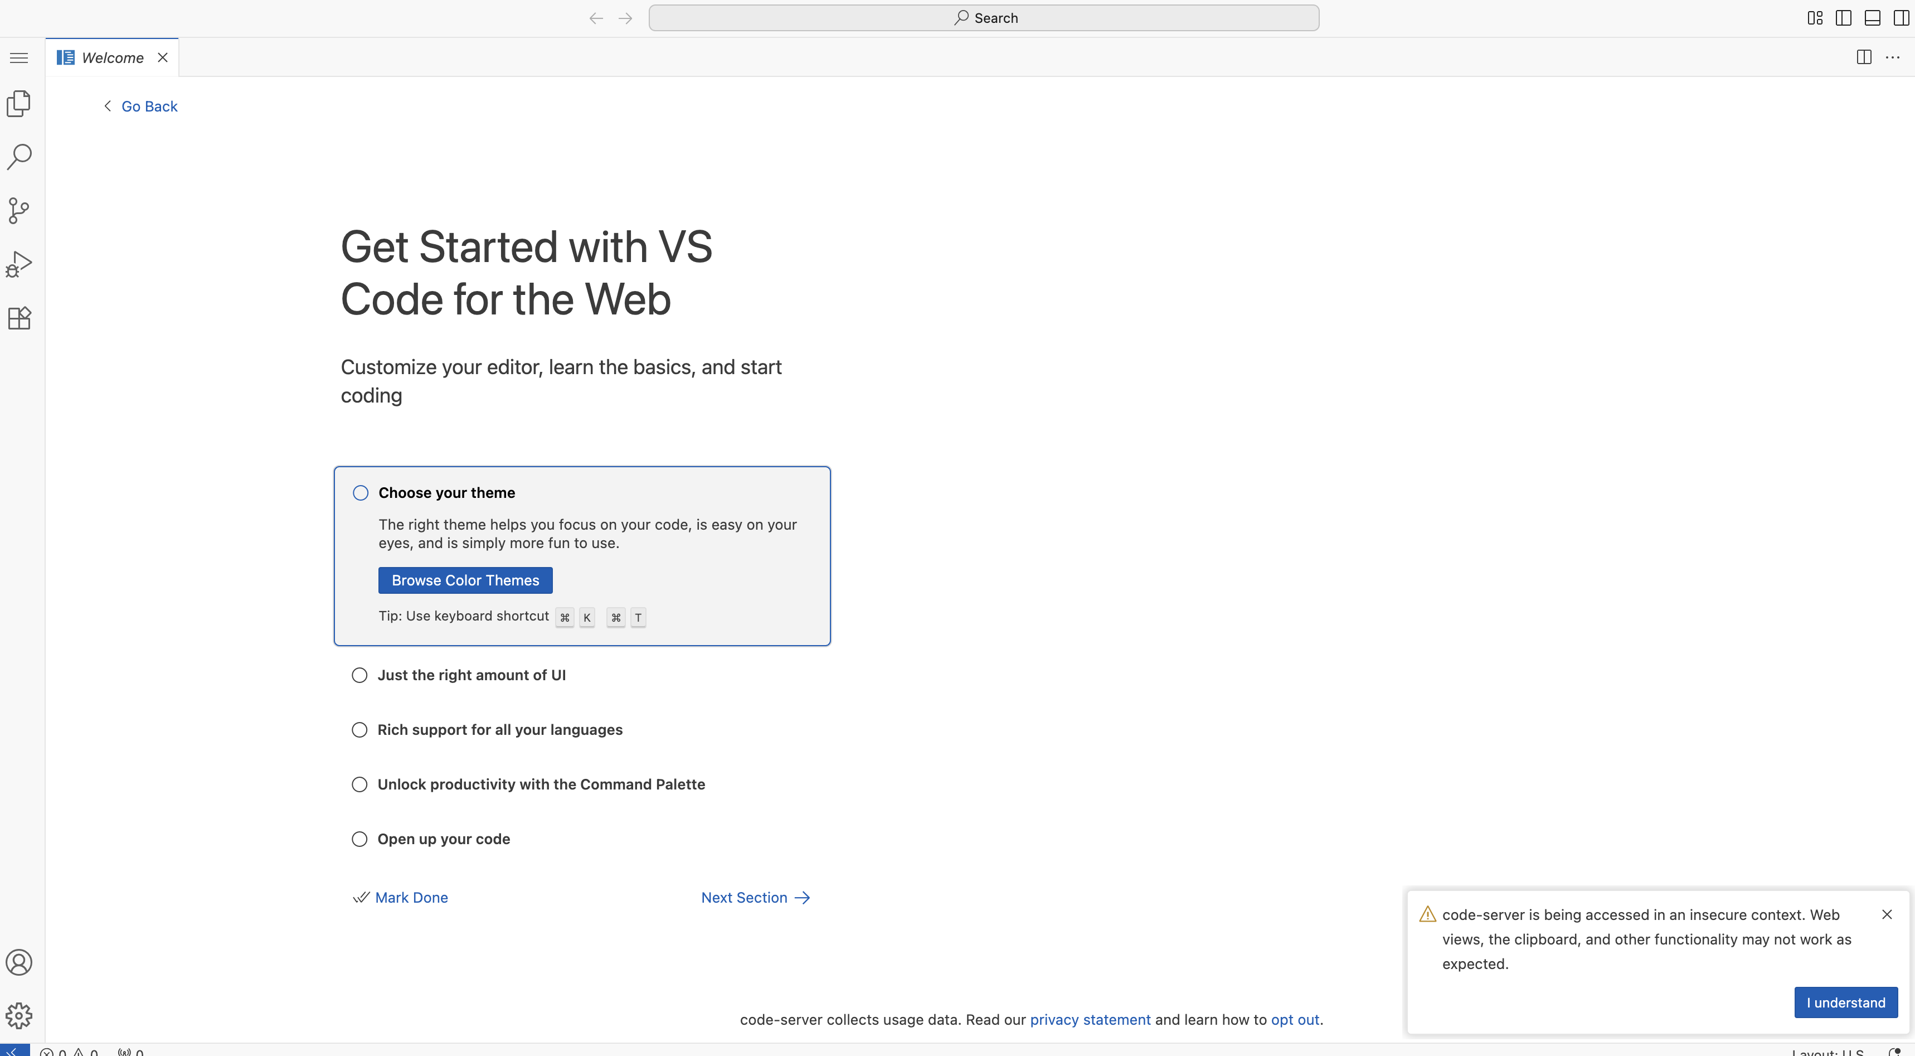Switch to the Welcome tab
1915x1056 pixels.
tap(112, 57)
